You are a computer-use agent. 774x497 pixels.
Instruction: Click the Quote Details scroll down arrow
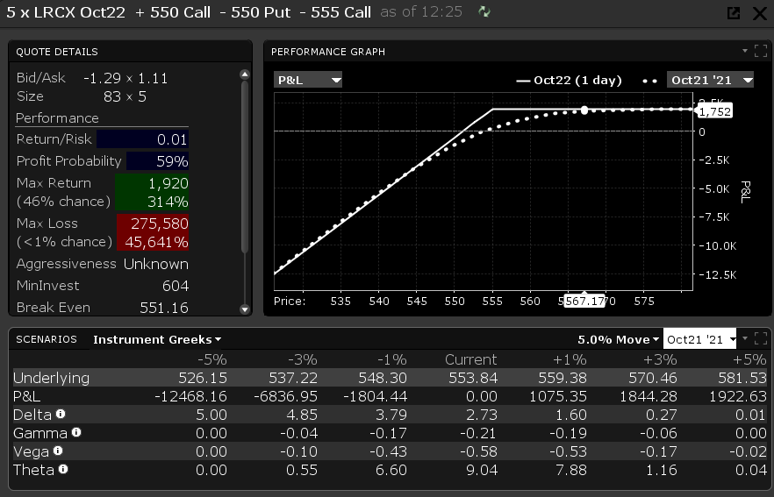pos(244,309)
